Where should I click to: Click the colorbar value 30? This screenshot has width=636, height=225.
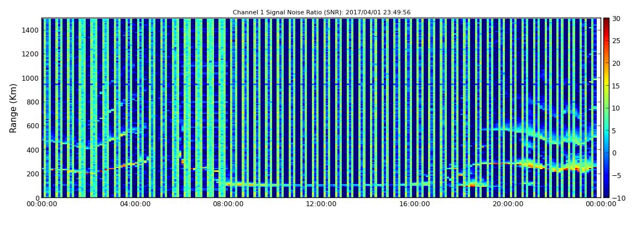[x=617, y=19]
